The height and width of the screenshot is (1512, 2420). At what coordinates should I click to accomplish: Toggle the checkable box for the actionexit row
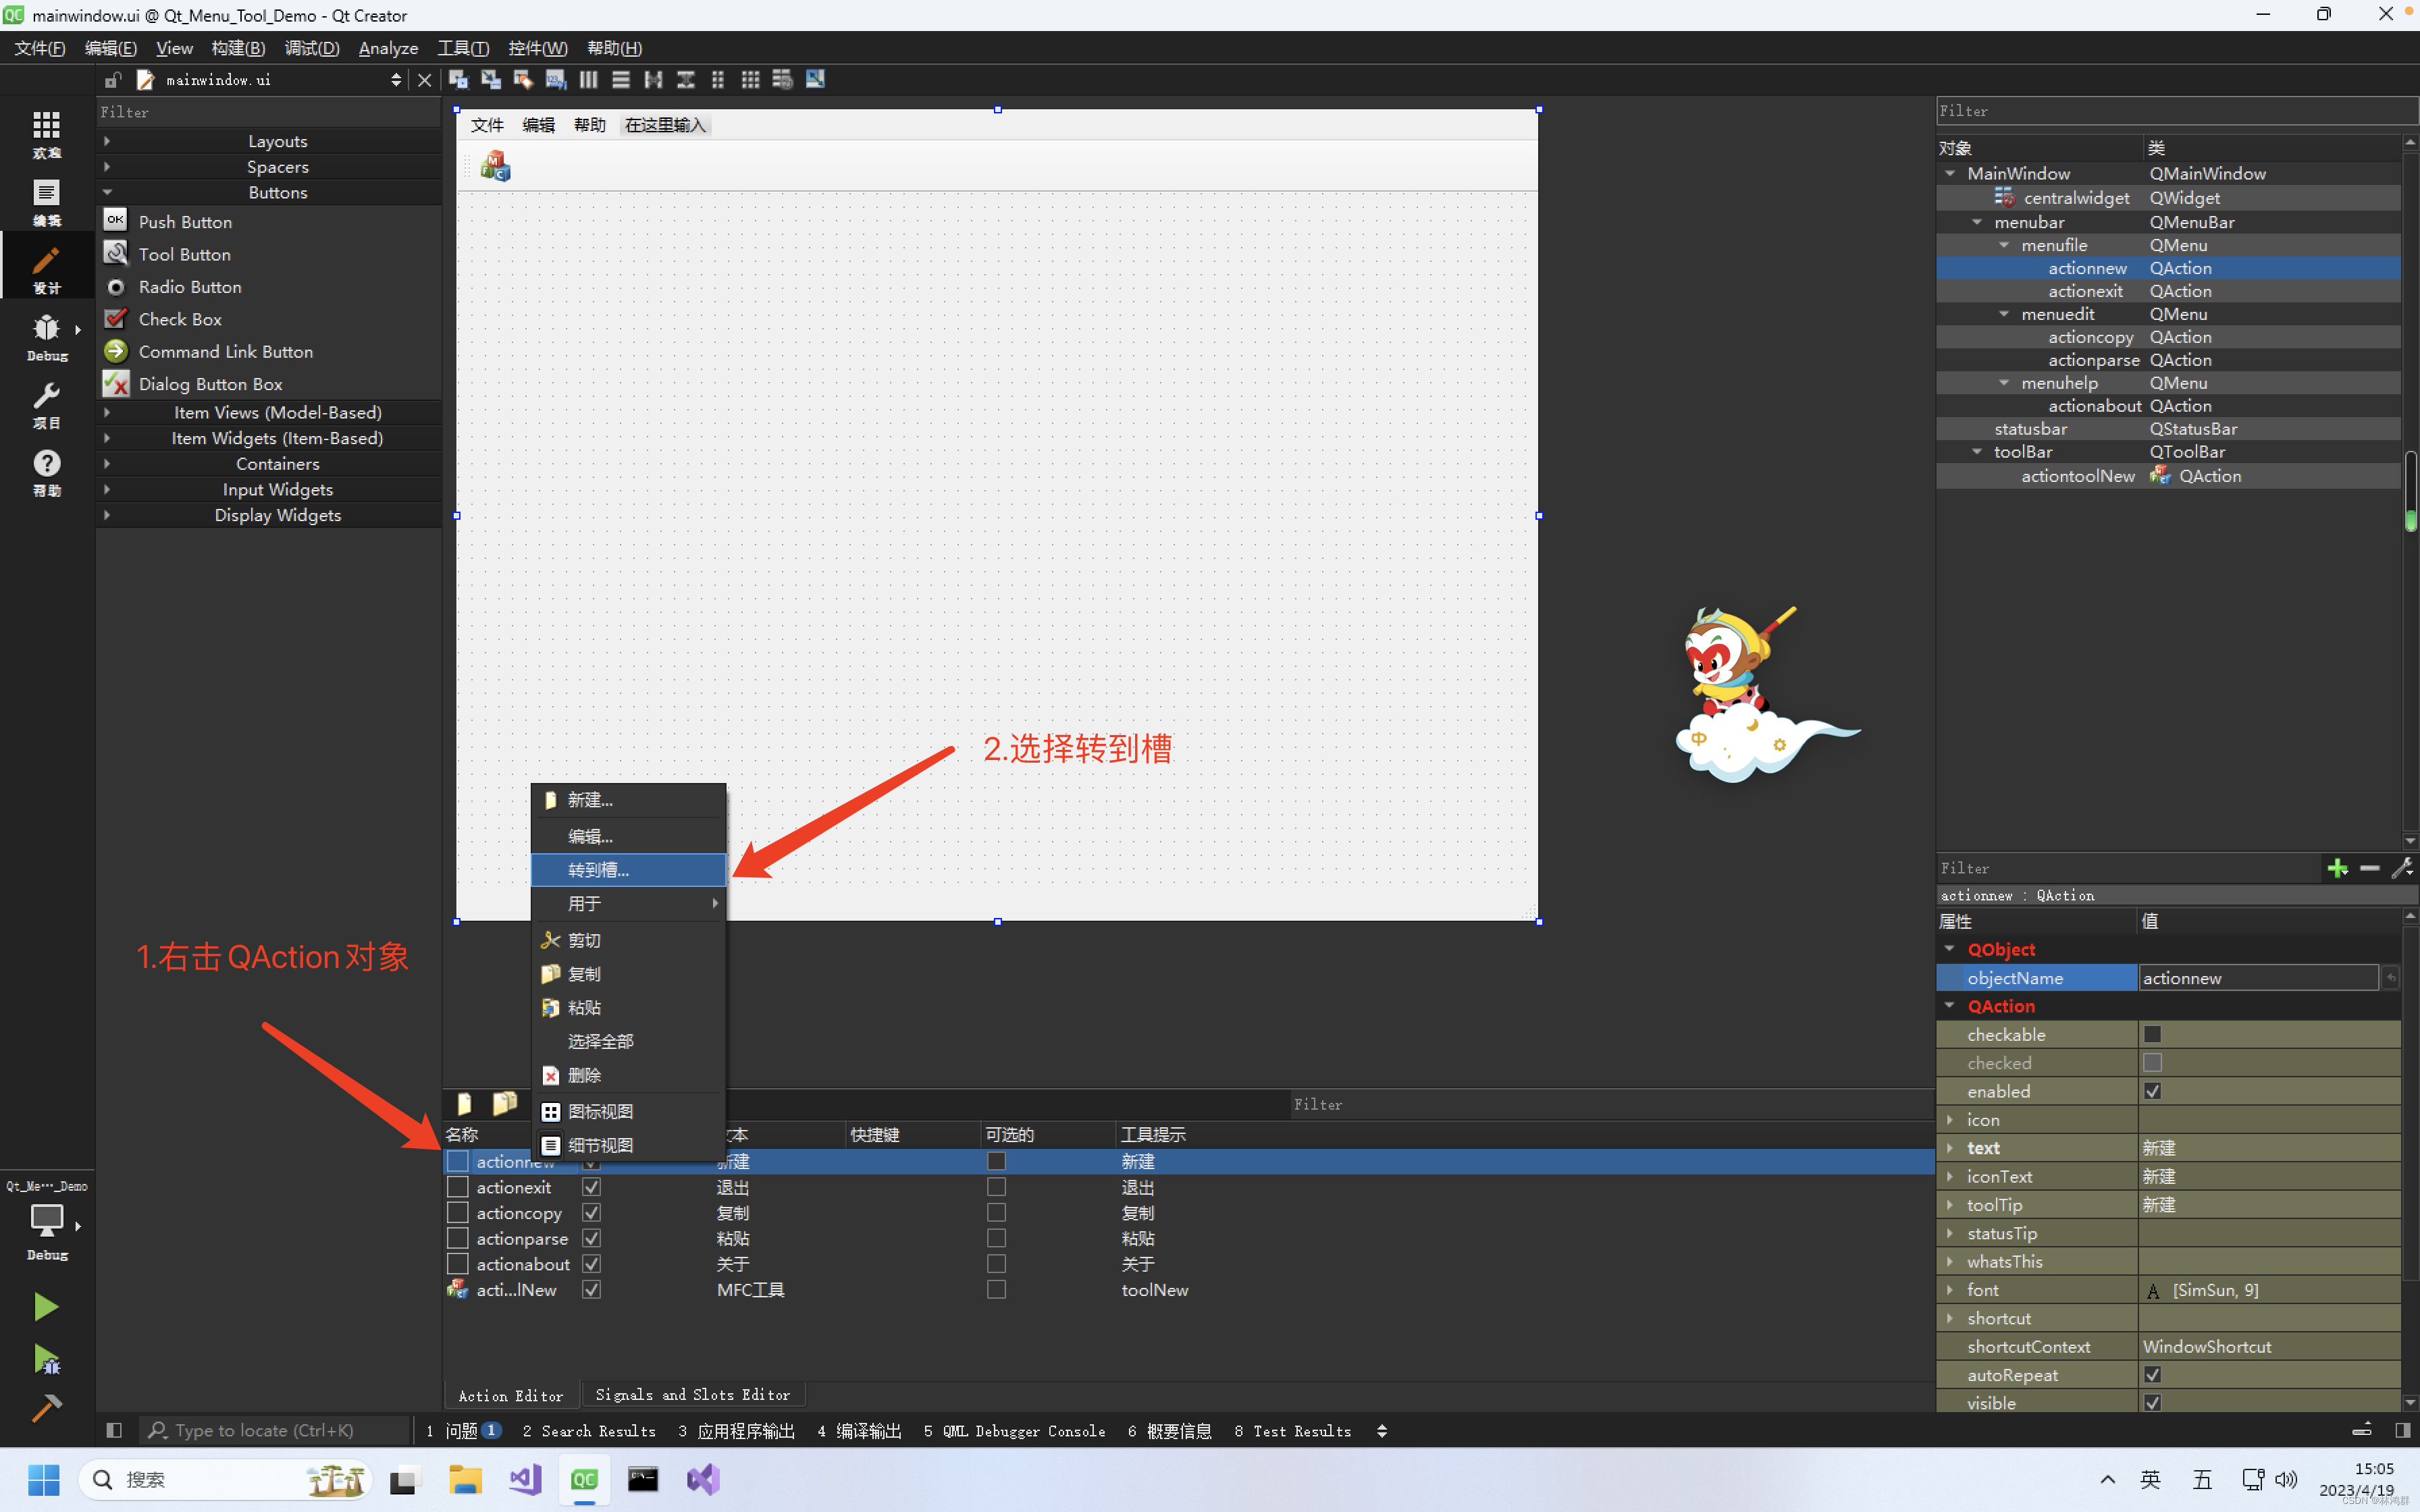tap(996, 1187)
